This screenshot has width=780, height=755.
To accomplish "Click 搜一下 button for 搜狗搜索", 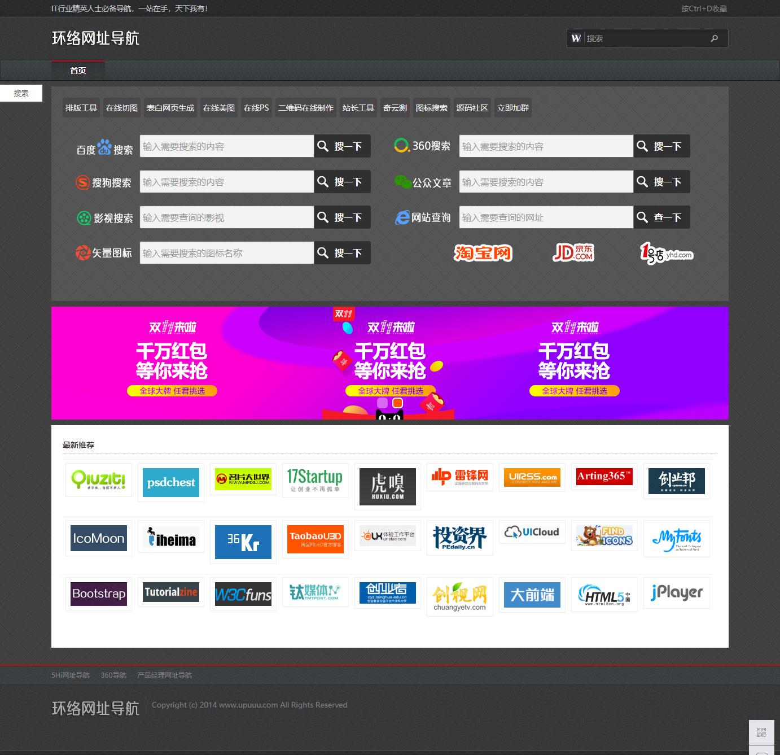I will pyautogui.click(x=342, y=182).
